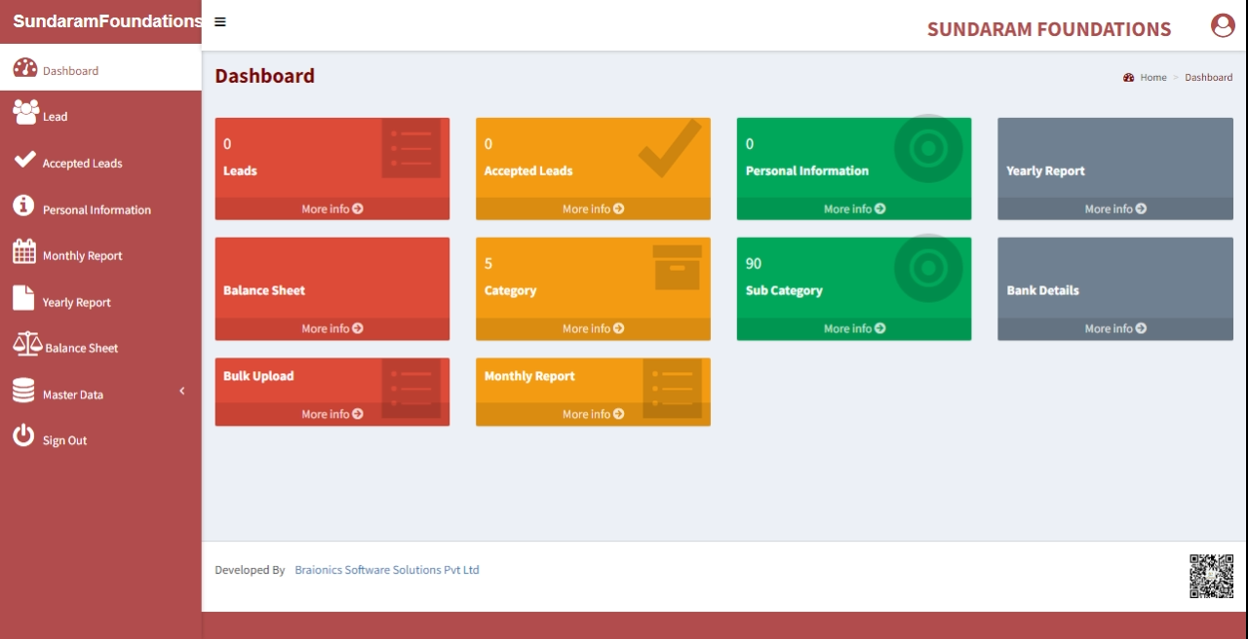This screenshot has height=639, width=1248.
Task: Click More info on Monthly Report card
Action: [593, 414]
